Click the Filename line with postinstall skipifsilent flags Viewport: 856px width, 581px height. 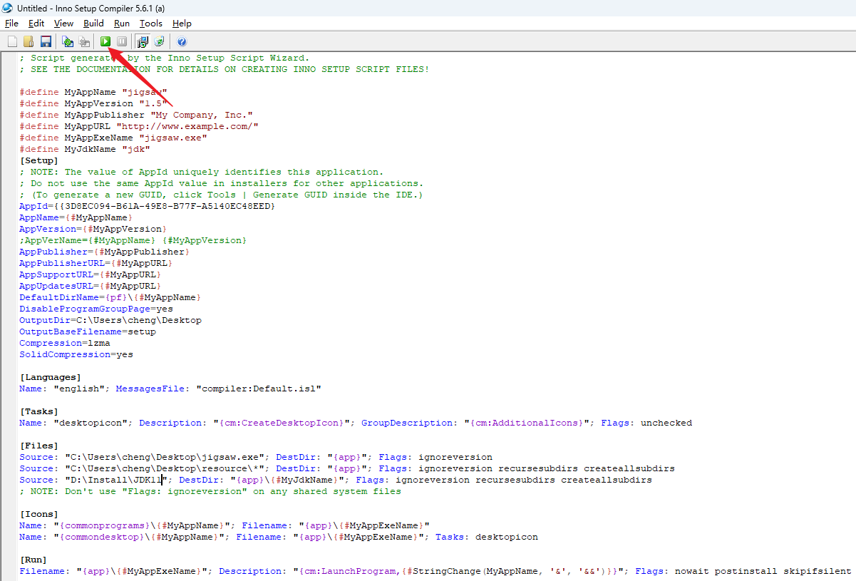coord(435,571)
